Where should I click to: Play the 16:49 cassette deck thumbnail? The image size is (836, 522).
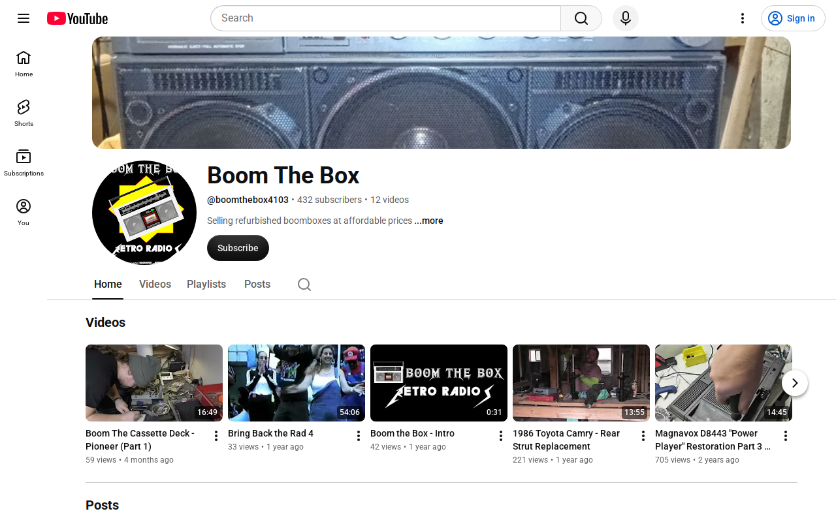click(x=154, y=383)
